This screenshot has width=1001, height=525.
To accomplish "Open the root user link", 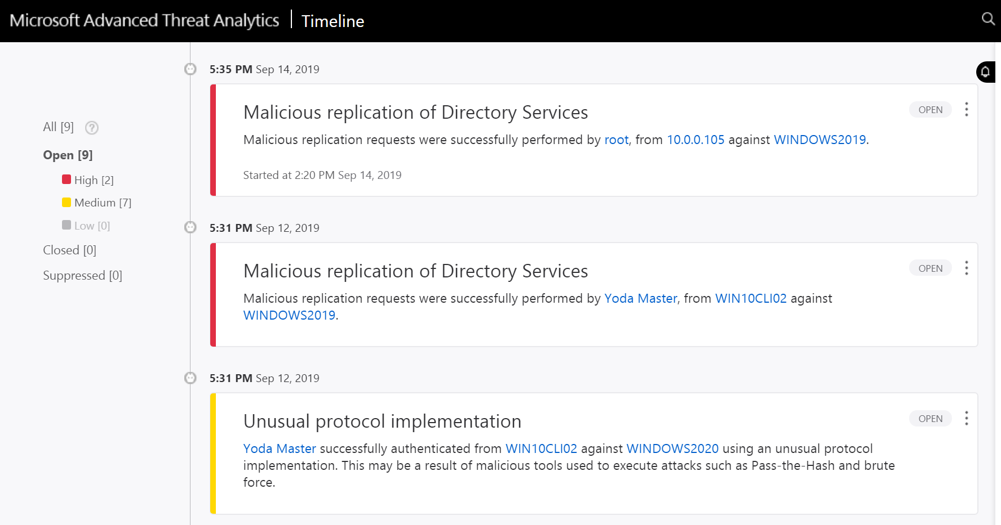I will (x=617, y=140).
